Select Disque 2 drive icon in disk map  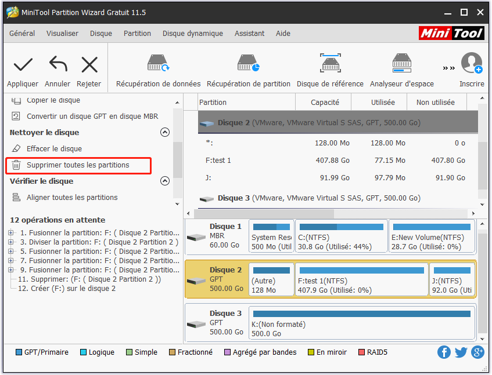[196, 281]
